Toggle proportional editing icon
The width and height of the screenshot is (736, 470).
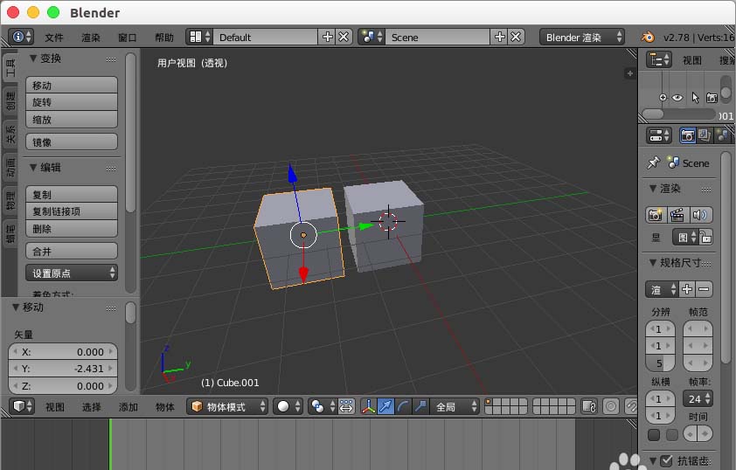(611, 406)
